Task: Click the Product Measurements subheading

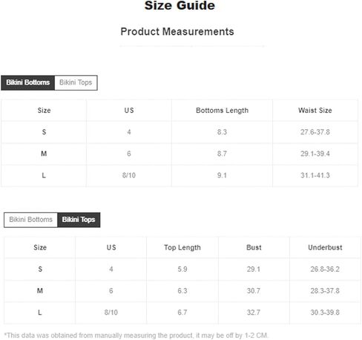Action: click(x=177, y=32)
